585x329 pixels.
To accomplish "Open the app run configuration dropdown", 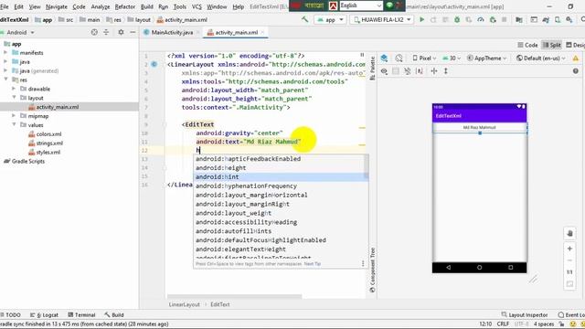I will tap(330, 19).
